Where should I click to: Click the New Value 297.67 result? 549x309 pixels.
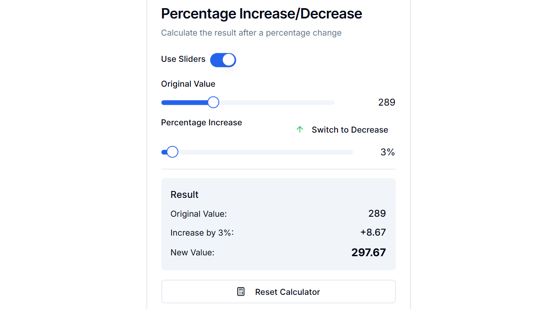[368, 252]
